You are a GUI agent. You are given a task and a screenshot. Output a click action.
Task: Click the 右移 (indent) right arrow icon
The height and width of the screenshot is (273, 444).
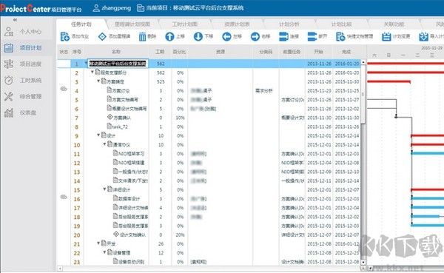255,36
